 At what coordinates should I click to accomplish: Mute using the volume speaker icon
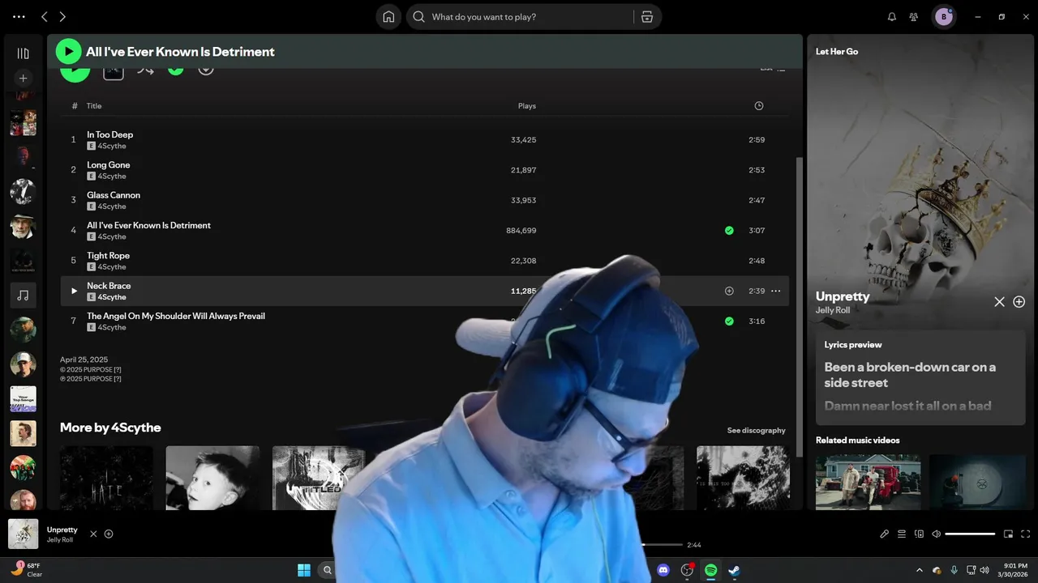[x=937, y=534]
